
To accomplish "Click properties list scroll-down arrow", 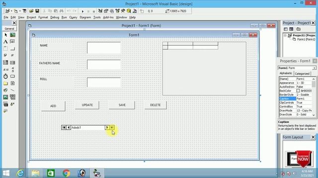I will (314, 115).
